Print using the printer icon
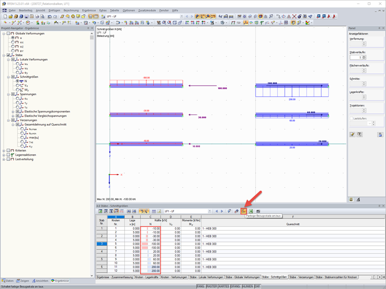Image resolution: width=386 pixels, height=289 pixels. 37,16
